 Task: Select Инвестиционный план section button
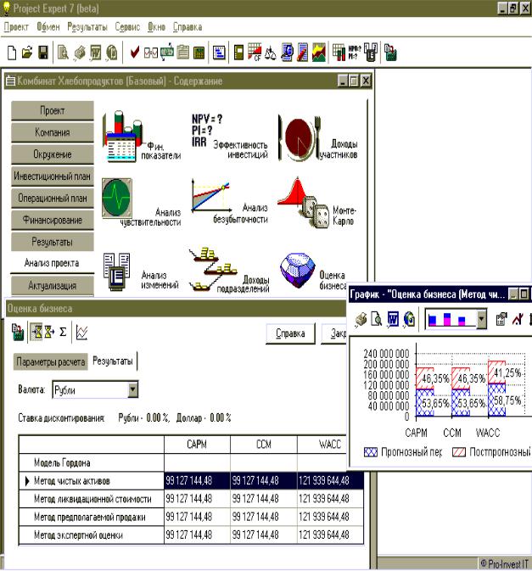[x=53, y=176]
